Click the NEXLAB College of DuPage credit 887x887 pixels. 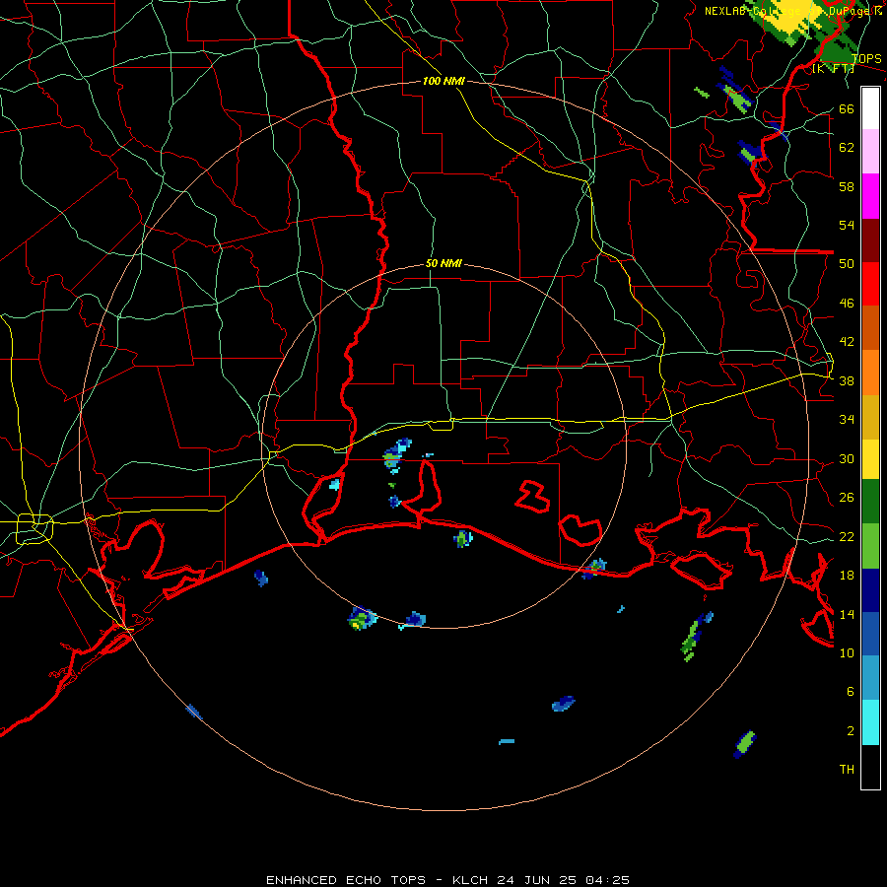click(792, 11)
